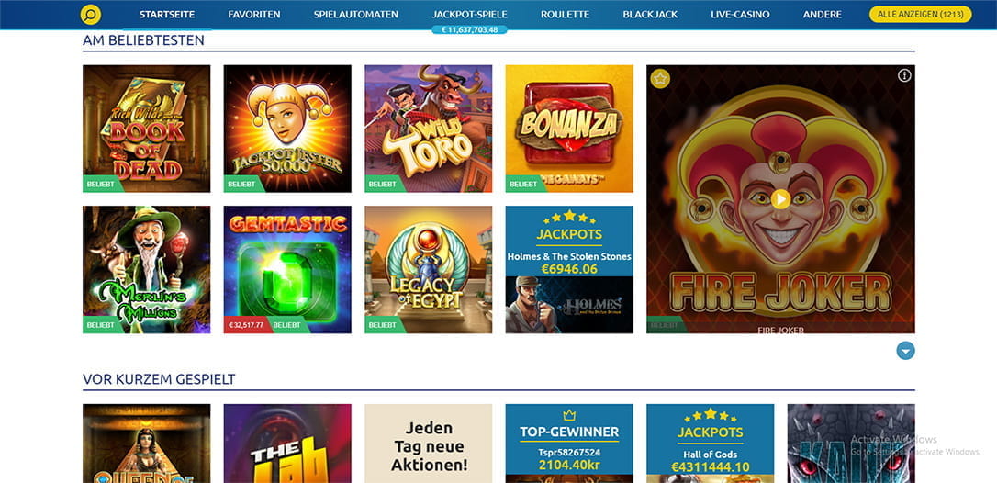Screen dimensions: 997x483
Task: Go to Favoriten tab
Action: tap(253, 14)
